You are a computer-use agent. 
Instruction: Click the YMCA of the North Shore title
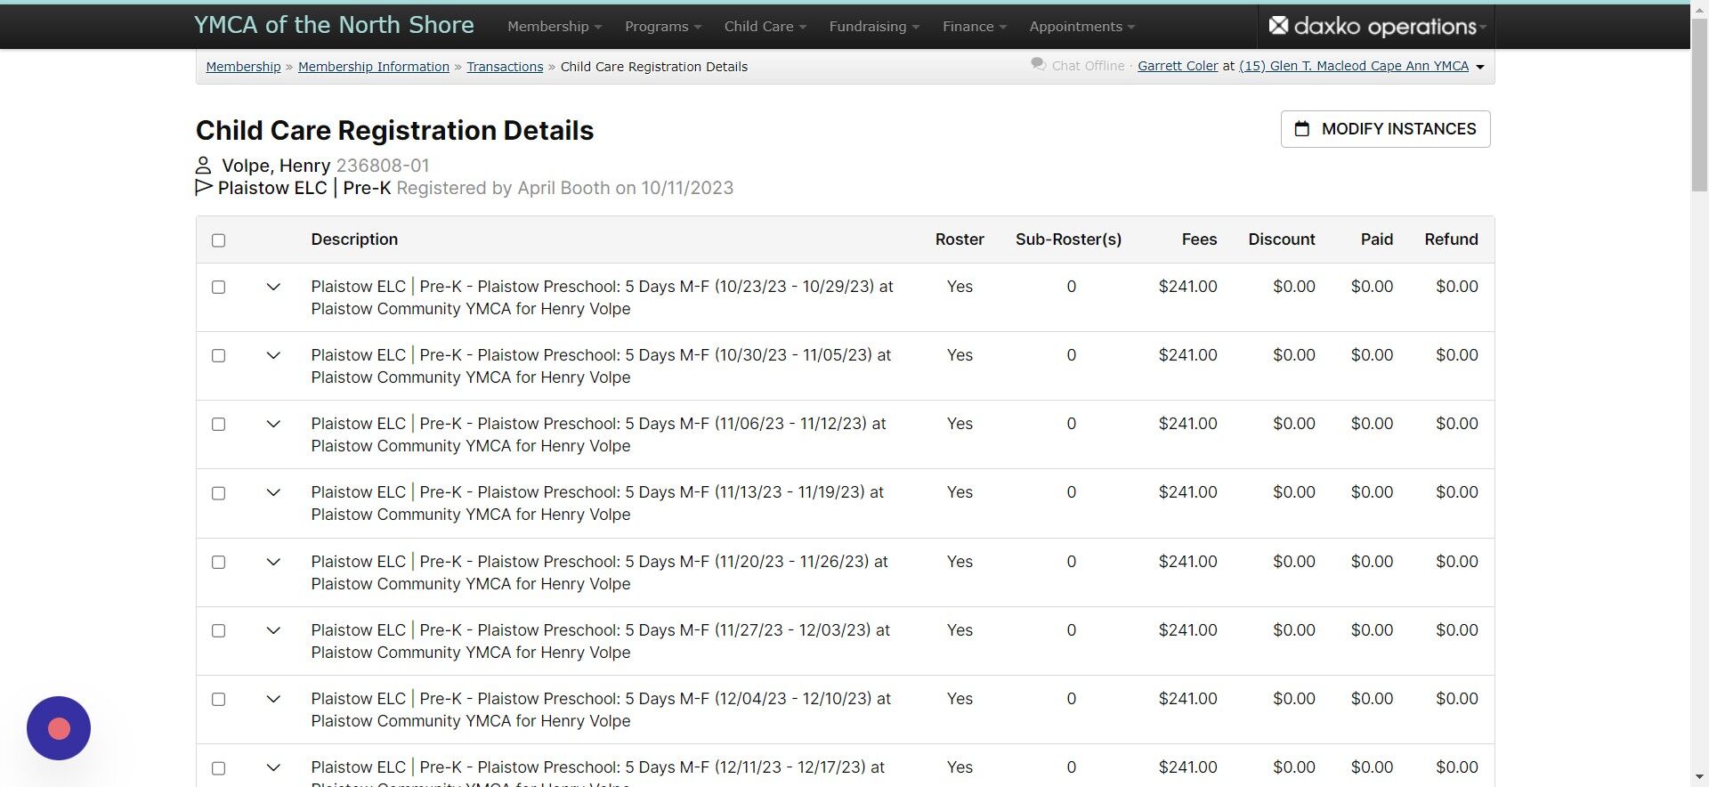pos(334,25)
